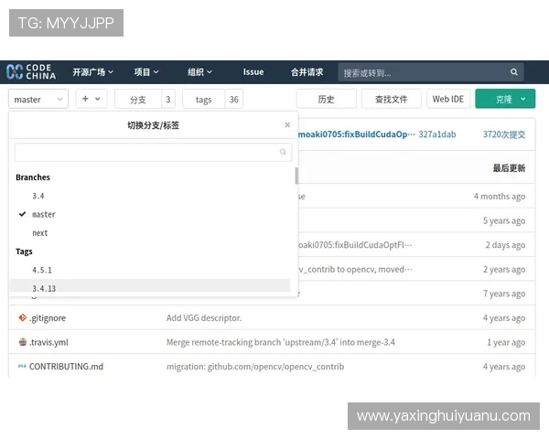
Task: Select the checked master branch entry
Action: (x=43, y=214)
